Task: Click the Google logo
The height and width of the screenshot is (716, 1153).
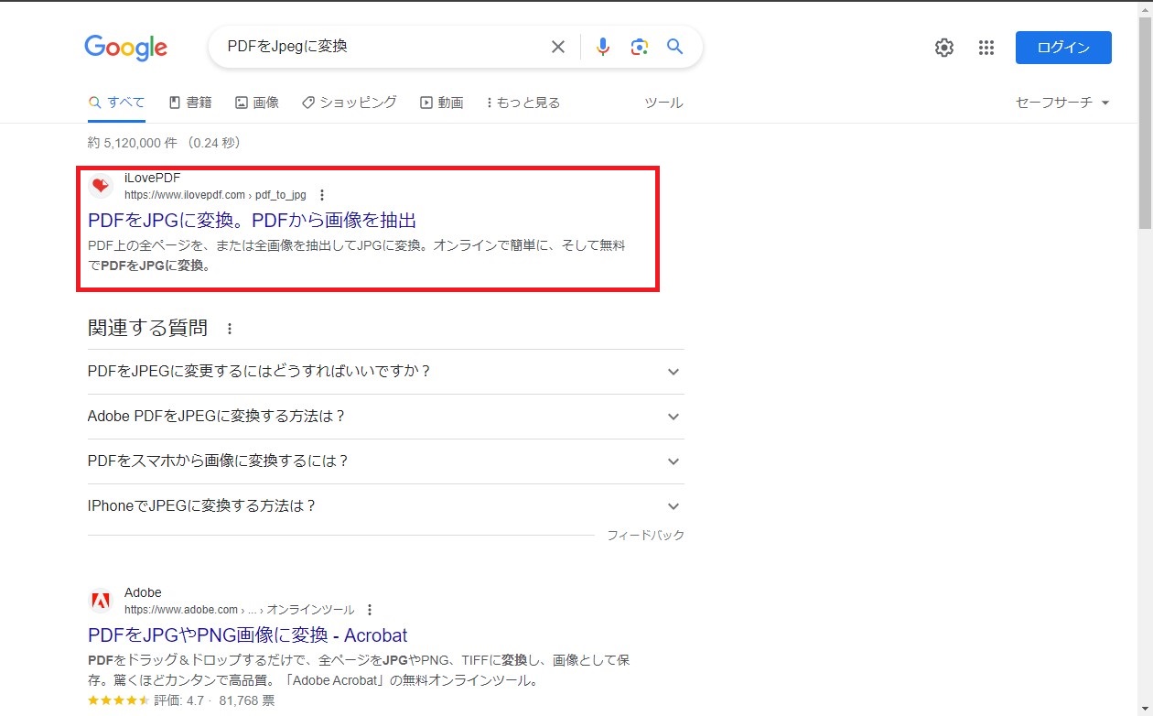Action: pyautogui.click(x=125, y=48)
